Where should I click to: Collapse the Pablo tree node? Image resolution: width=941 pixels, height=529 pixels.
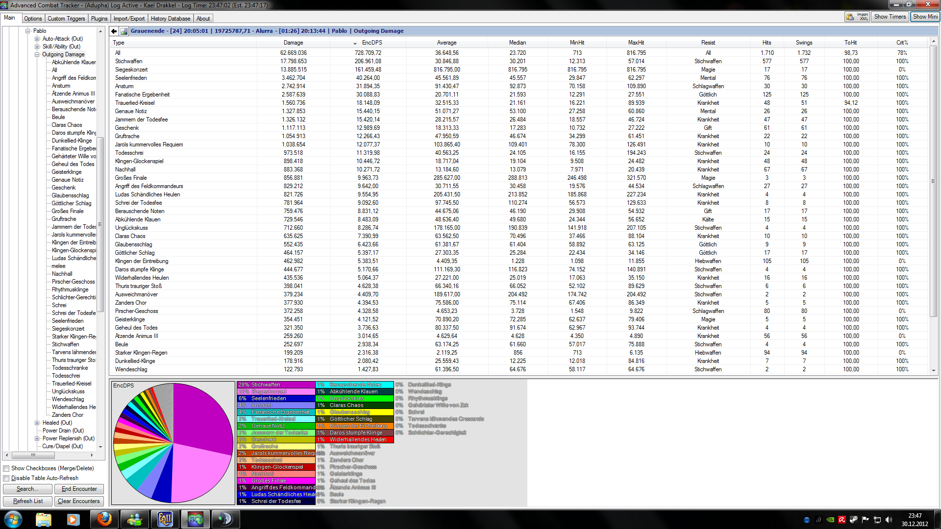[28, 31]
